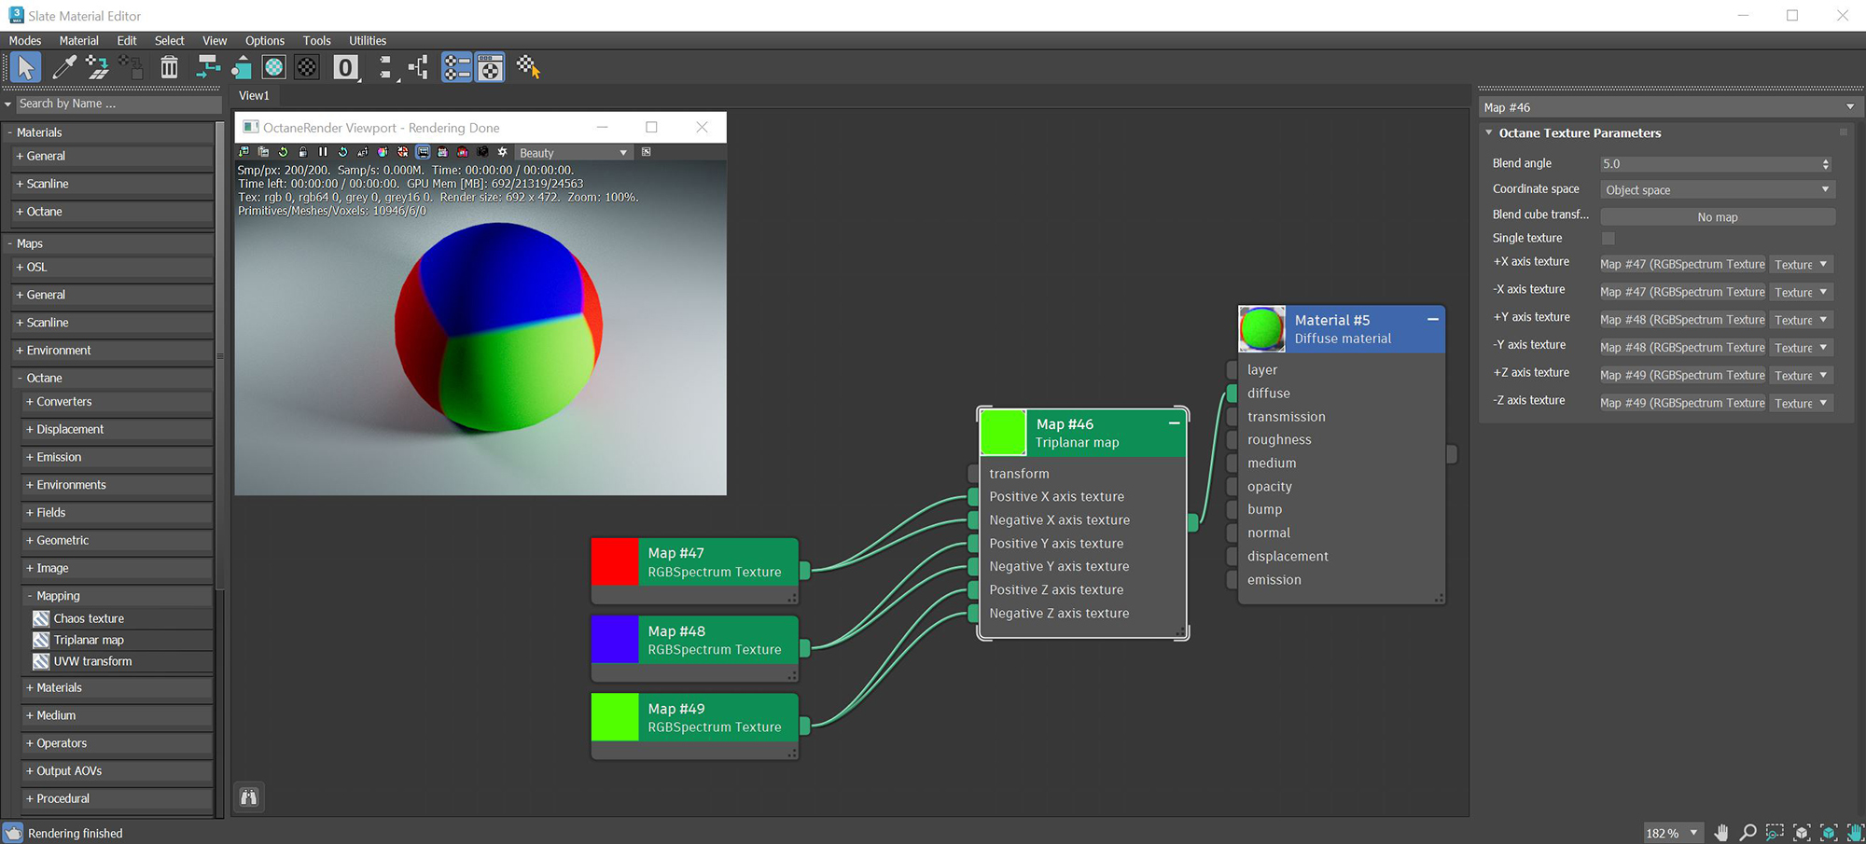
Task: Click the Delete Selected trash icon
Action: tap(169, 67)
